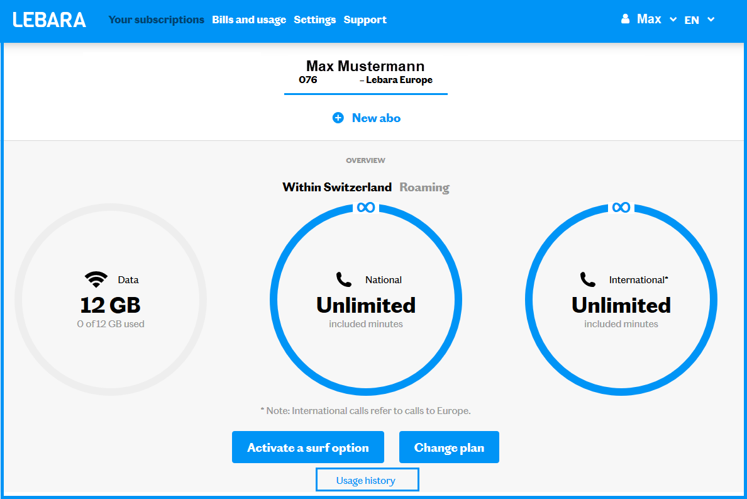Click the Lebara Europe plan label

[x=399, y=80]
